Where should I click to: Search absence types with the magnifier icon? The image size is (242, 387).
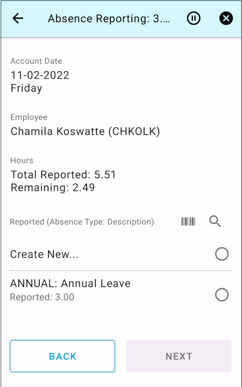[x=215, y=222]
